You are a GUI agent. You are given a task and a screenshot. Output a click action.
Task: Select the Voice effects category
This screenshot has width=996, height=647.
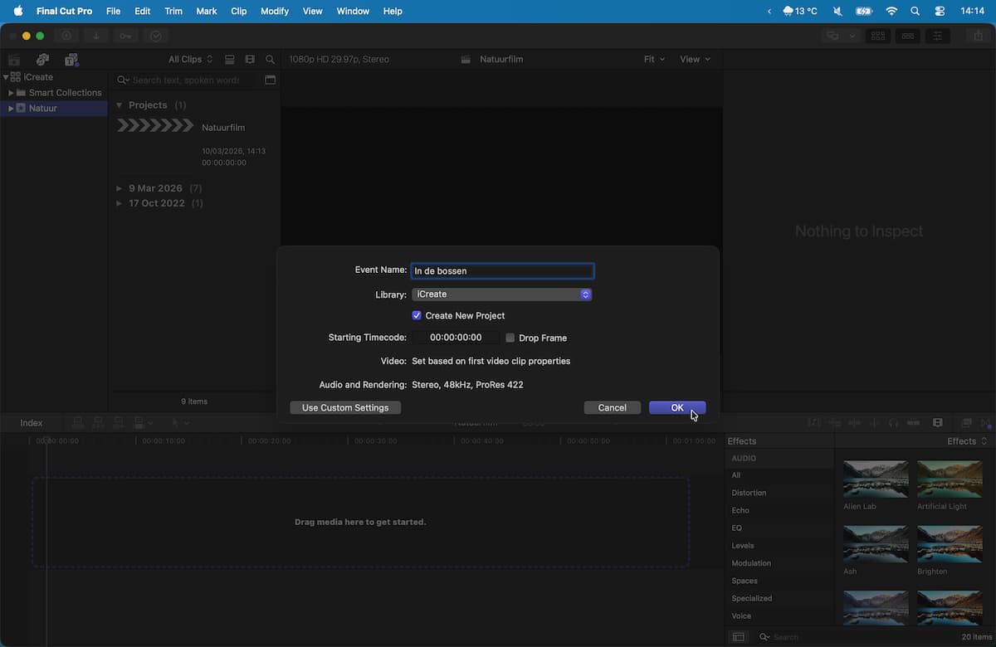pyautogui.click(x=741, y=615)
